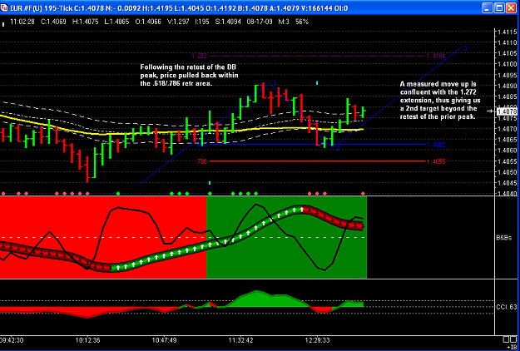Select the purple dashed 1.272 extension line
This screenshot has height=351, width=520.
(317, 56)
